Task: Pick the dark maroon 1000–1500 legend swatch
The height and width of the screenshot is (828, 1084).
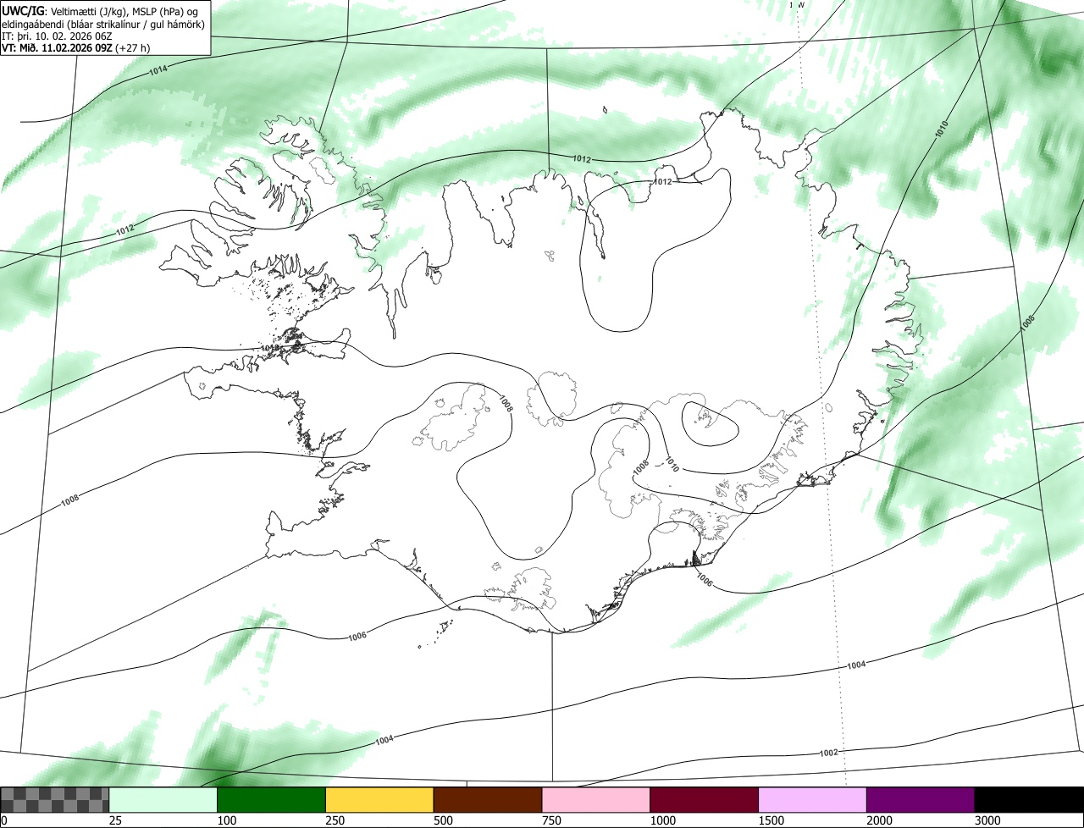Action: [704, 799]
